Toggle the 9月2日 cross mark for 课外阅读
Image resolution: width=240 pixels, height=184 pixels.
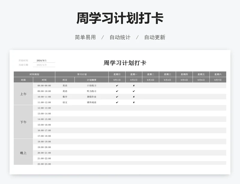tap(134, 102)
